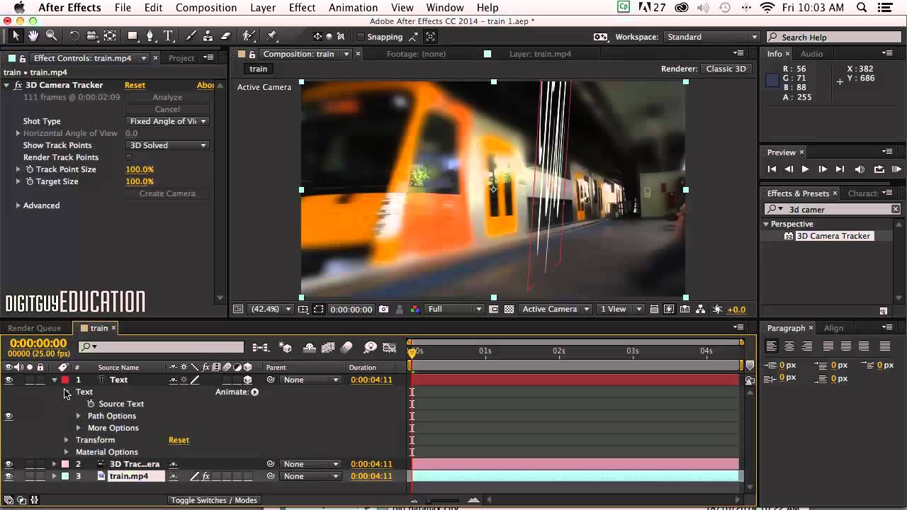Hide the Text layer with its eye
The height and width of the screenshot is (510, 907).
tap(9, 380)
